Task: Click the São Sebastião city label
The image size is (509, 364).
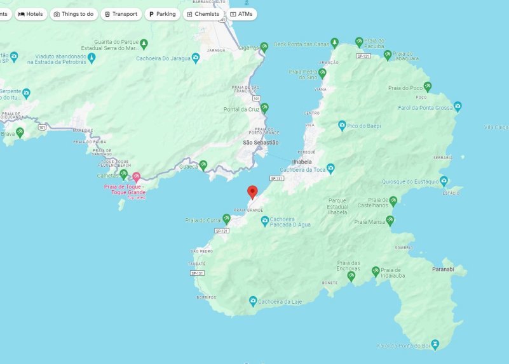Action: click(261, 143)
